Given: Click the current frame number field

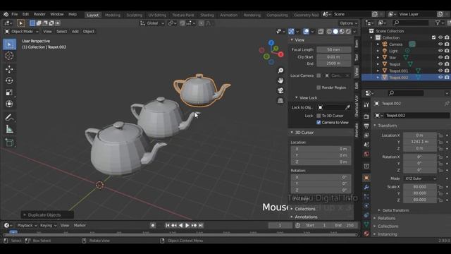Looking at the screenshot, I should tap(280, 226).
